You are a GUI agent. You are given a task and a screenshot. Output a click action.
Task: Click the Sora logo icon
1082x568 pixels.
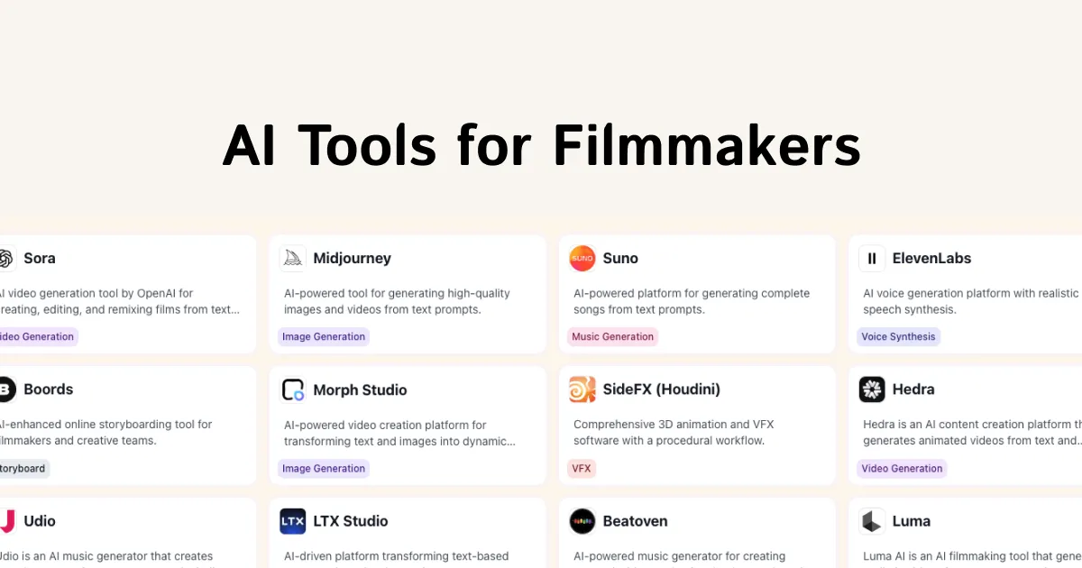7,258
